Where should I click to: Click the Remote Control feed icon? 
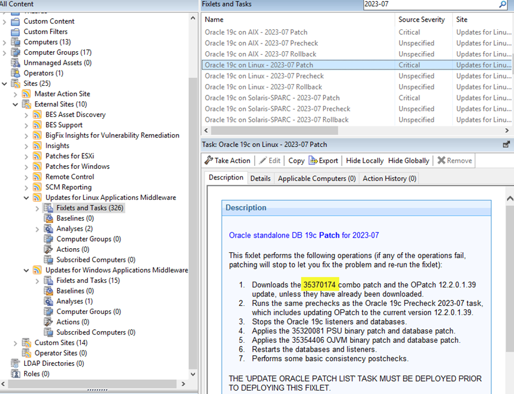point(37,177)
